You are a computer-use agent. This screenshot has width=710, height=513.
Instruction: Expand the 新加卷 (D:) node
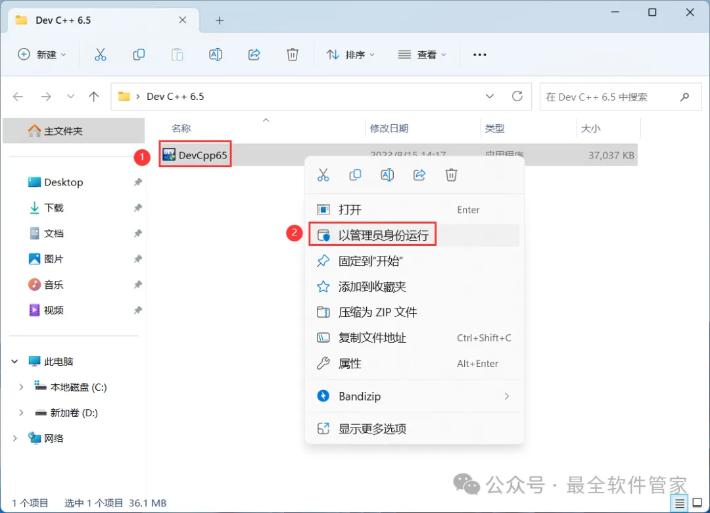(x=21, y=413)
